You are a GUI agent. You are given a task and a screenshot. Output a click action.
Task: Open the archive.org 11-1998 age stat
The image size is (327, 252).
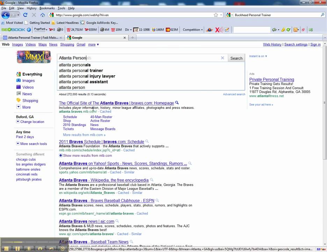click(141, 30)
